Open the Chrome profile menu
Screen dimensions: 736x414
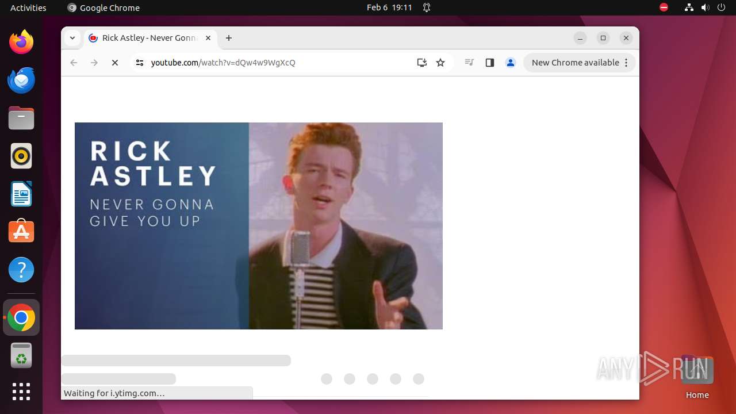511,63
